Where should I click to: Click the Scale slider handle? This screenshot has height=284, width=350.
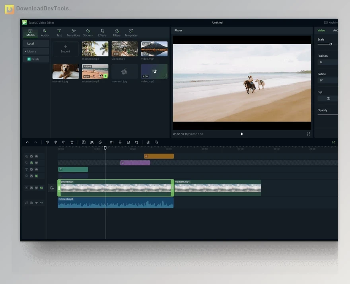(x=331, y=44)
